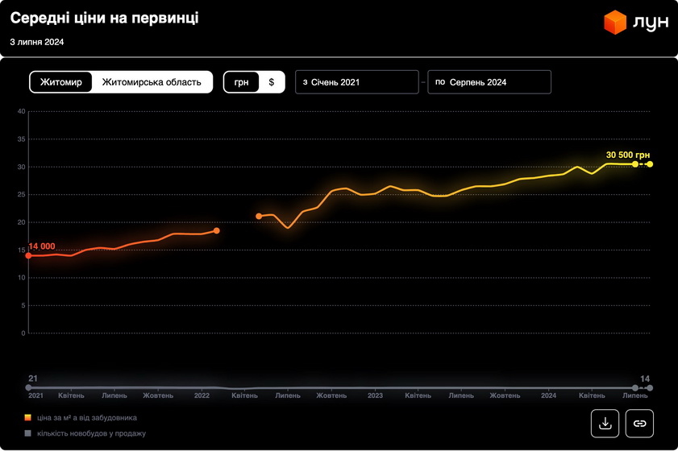Click the 30 500 грн endpoint marker

click(x=650, y=164)
